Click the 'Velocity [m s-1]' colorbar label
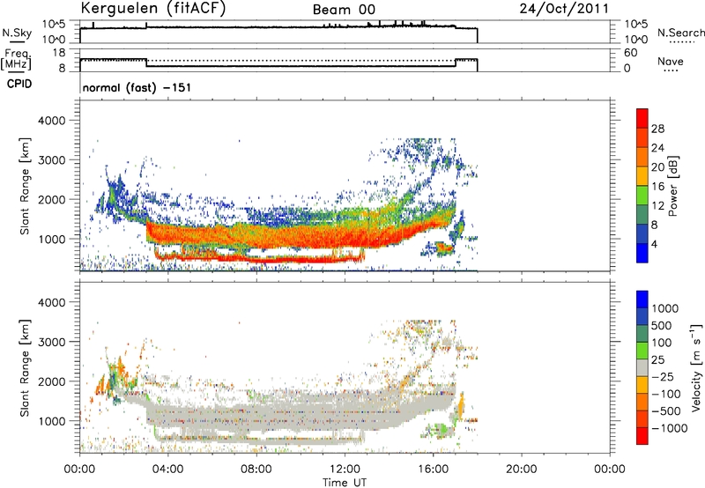The height and width of the screenshot is (488, 705). coord(696,367)
